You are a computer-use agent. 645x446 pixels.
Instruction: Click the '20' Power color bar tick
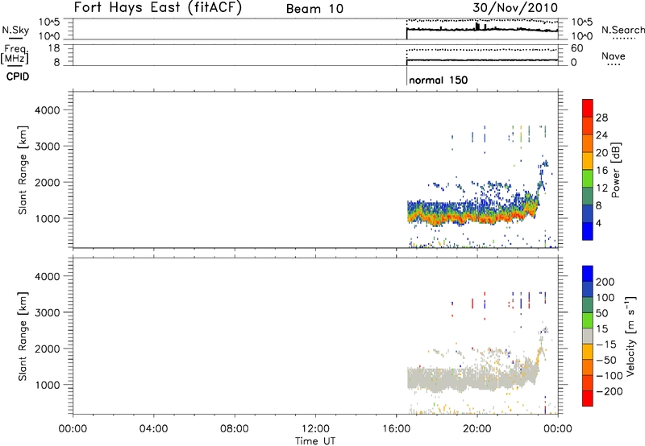[601, 153]
